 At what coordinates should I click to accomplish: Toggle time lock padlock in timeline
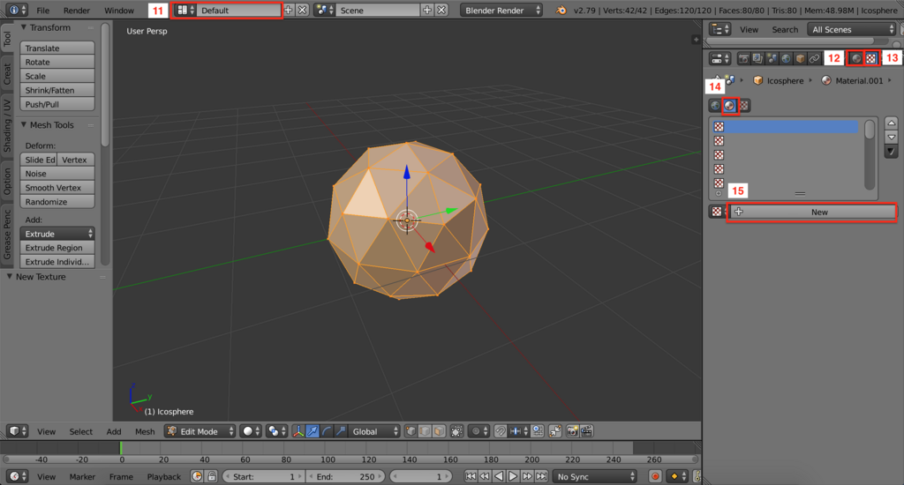pos(212,476)
